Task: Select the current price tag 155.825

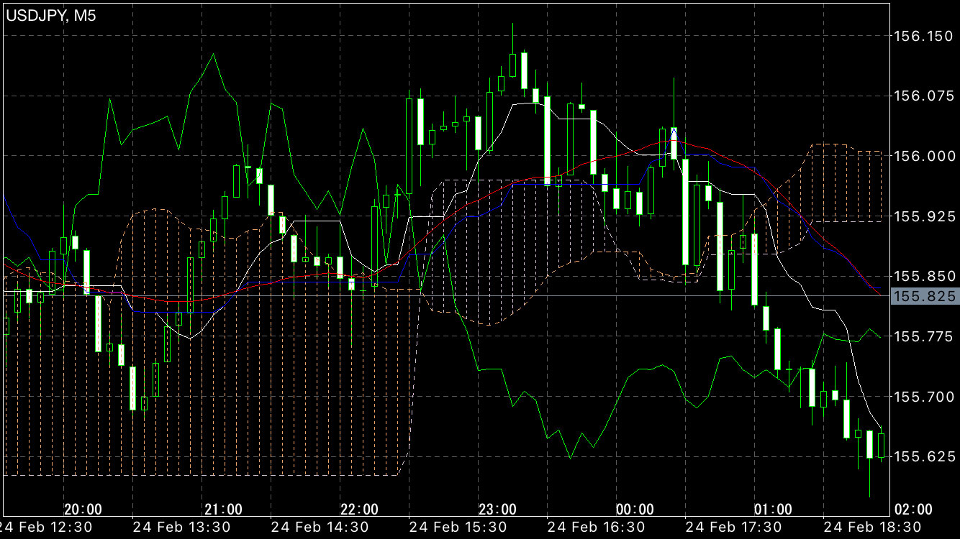Action: click(x=923, y=297)
